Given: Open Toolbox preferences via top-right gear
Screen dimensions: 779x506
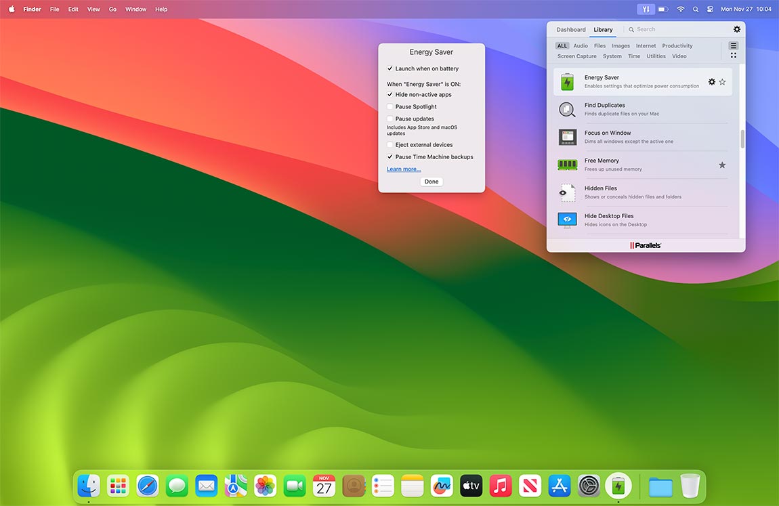Looking at the screenshot, I should pos(737,29).
